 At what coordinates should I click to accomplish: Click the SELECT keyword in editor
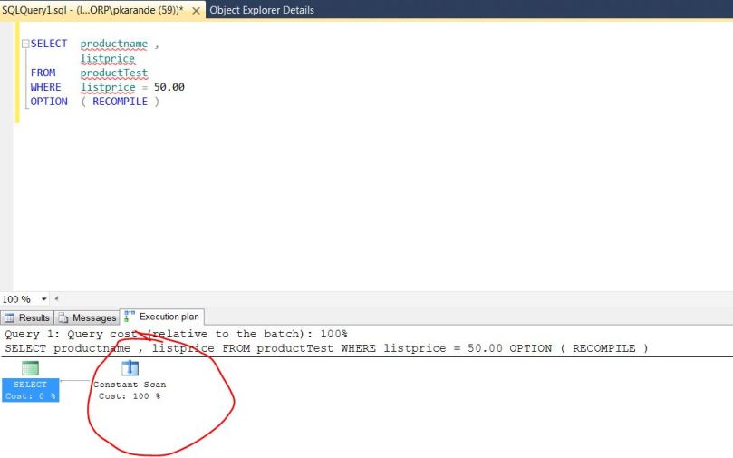[49, 44]
